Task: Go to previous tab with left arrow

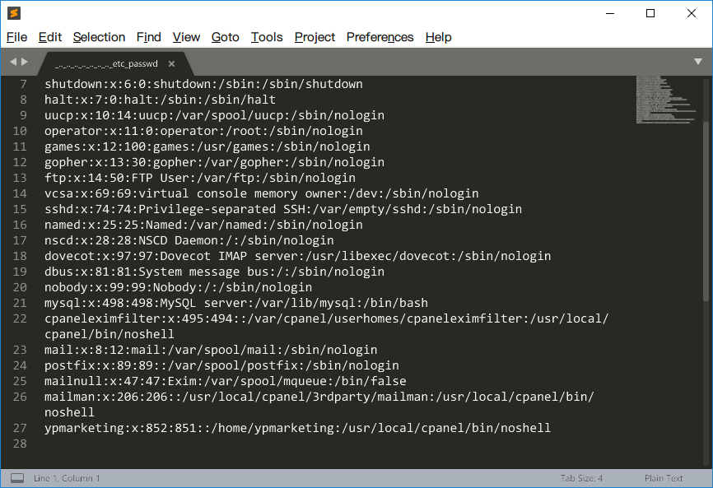Action: (13, 62)
